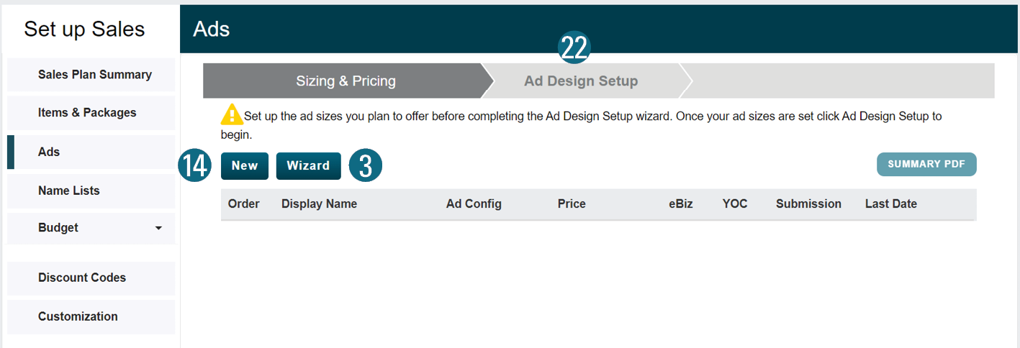Image resolution: width=1020 pixels, height=348 pixels.
Task: Go to Items & Packages section
Action: (87, 113)
